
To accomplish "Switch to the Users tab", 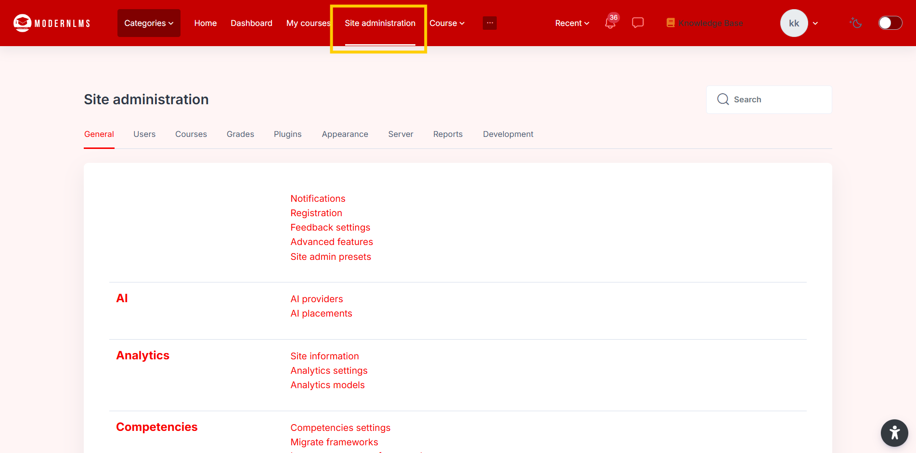I will click(144, 134).
